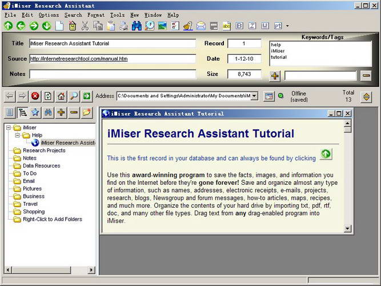The width and height of the screenshot is (381, 286).
Task: Open the File menu
Action: [x=10, y=15]
